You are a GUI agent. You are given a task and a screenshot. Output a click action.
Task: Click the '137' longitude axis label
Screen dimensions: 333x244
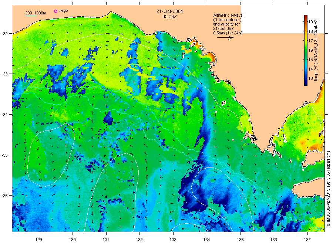[307, 240]
